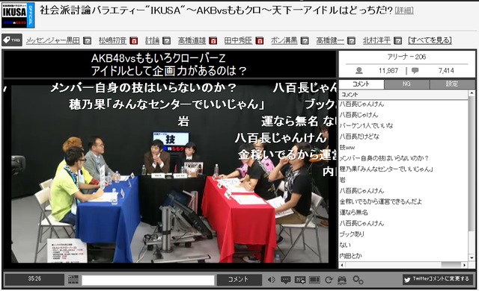This screenshot has height=291, width=479.
Task: Open dictionary icon beside 討論 tag
Action: (166, 40)
